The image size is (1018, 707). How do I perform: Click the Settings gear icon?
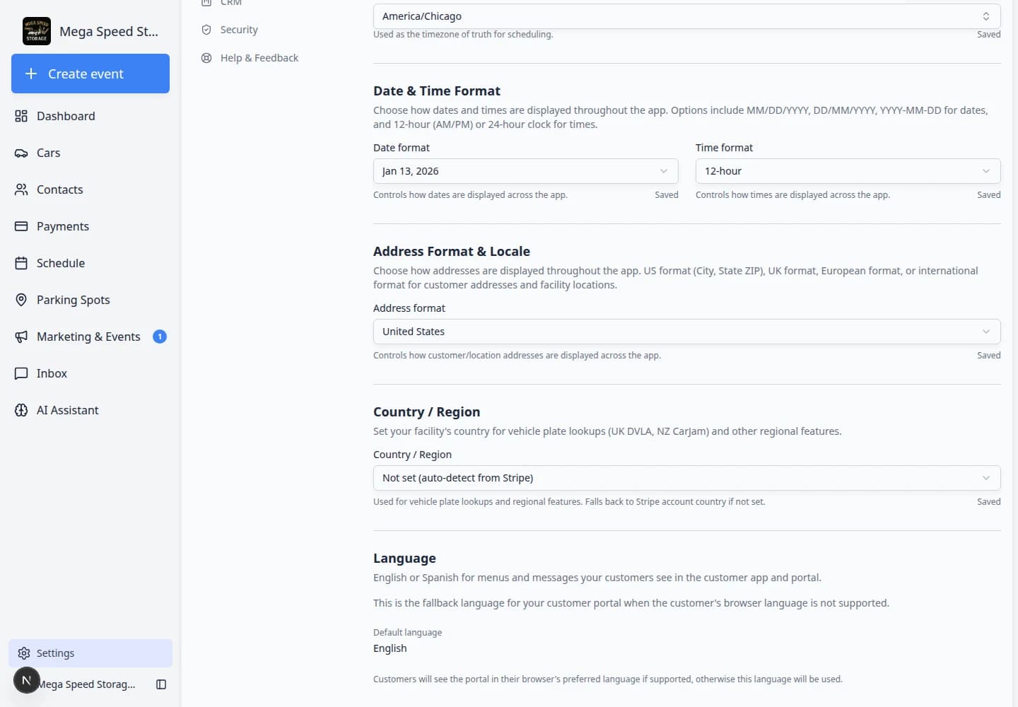point(24,653)
